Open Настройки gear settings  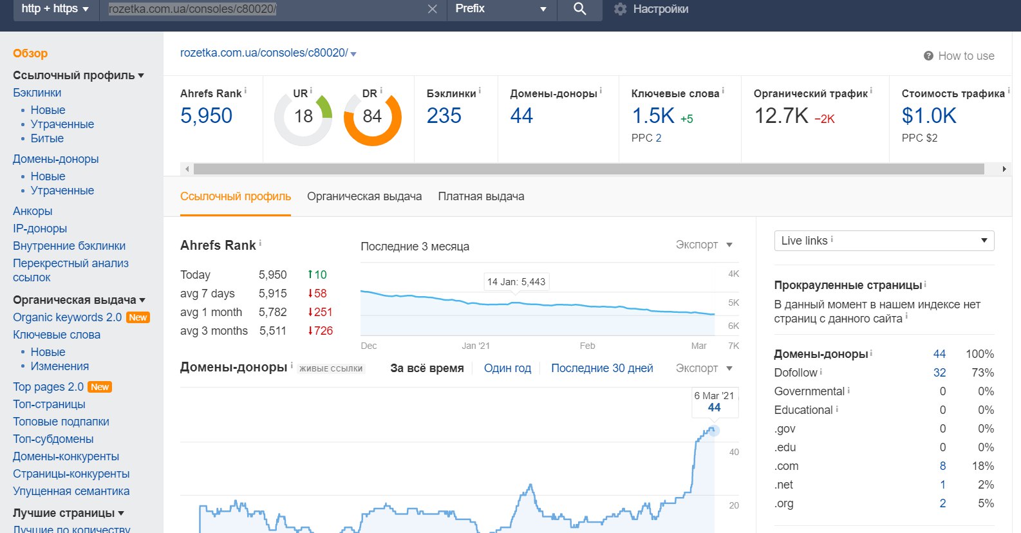point(651,9)
